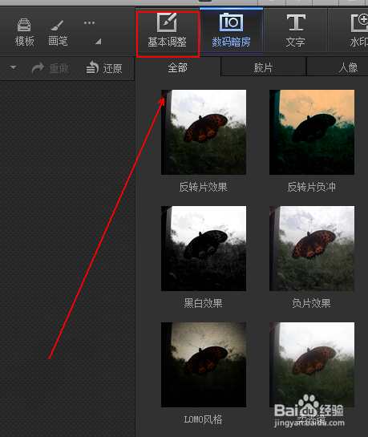The width and height of the screenshot is (368, 437).
Task: Open the three-dots more tools menu
Action: coord(89,23)
